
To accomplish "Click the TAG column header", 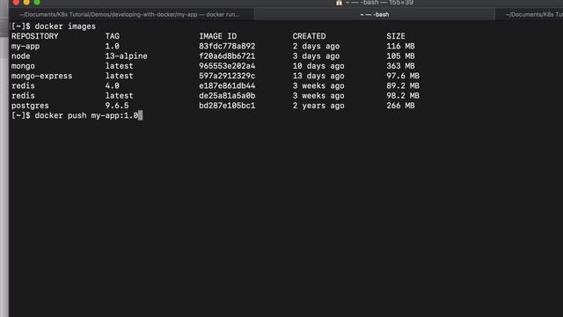I will coord(112,36).
